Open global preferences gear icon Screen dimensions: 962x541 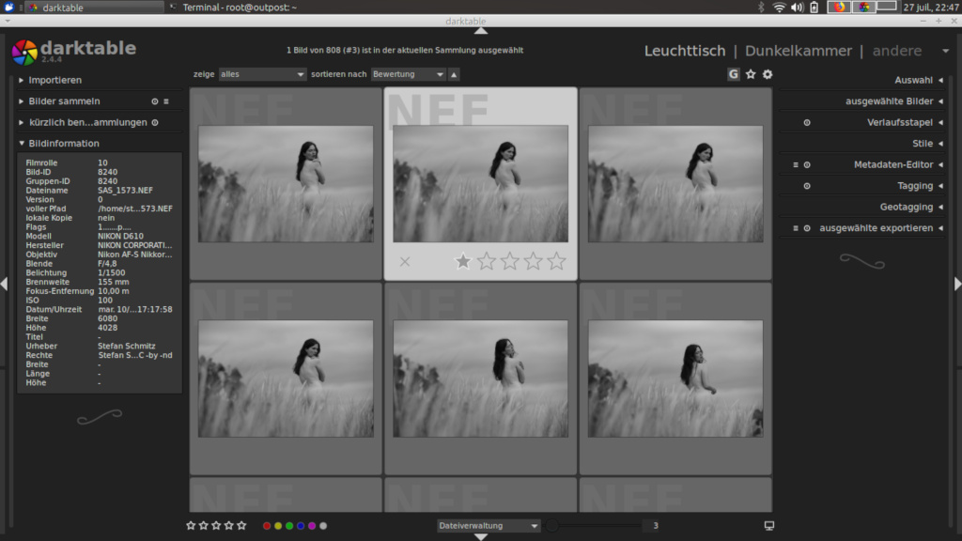768,74
